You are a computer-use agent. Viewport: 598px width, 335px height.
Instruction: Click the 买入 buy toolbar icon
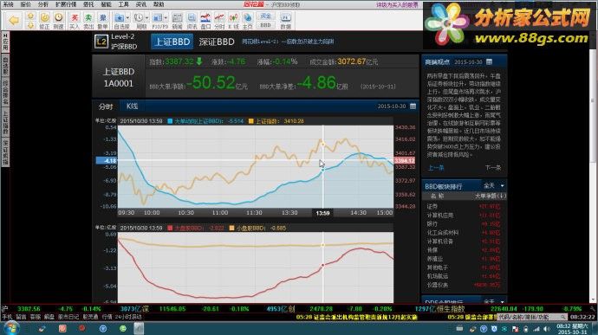coord(75,21)
